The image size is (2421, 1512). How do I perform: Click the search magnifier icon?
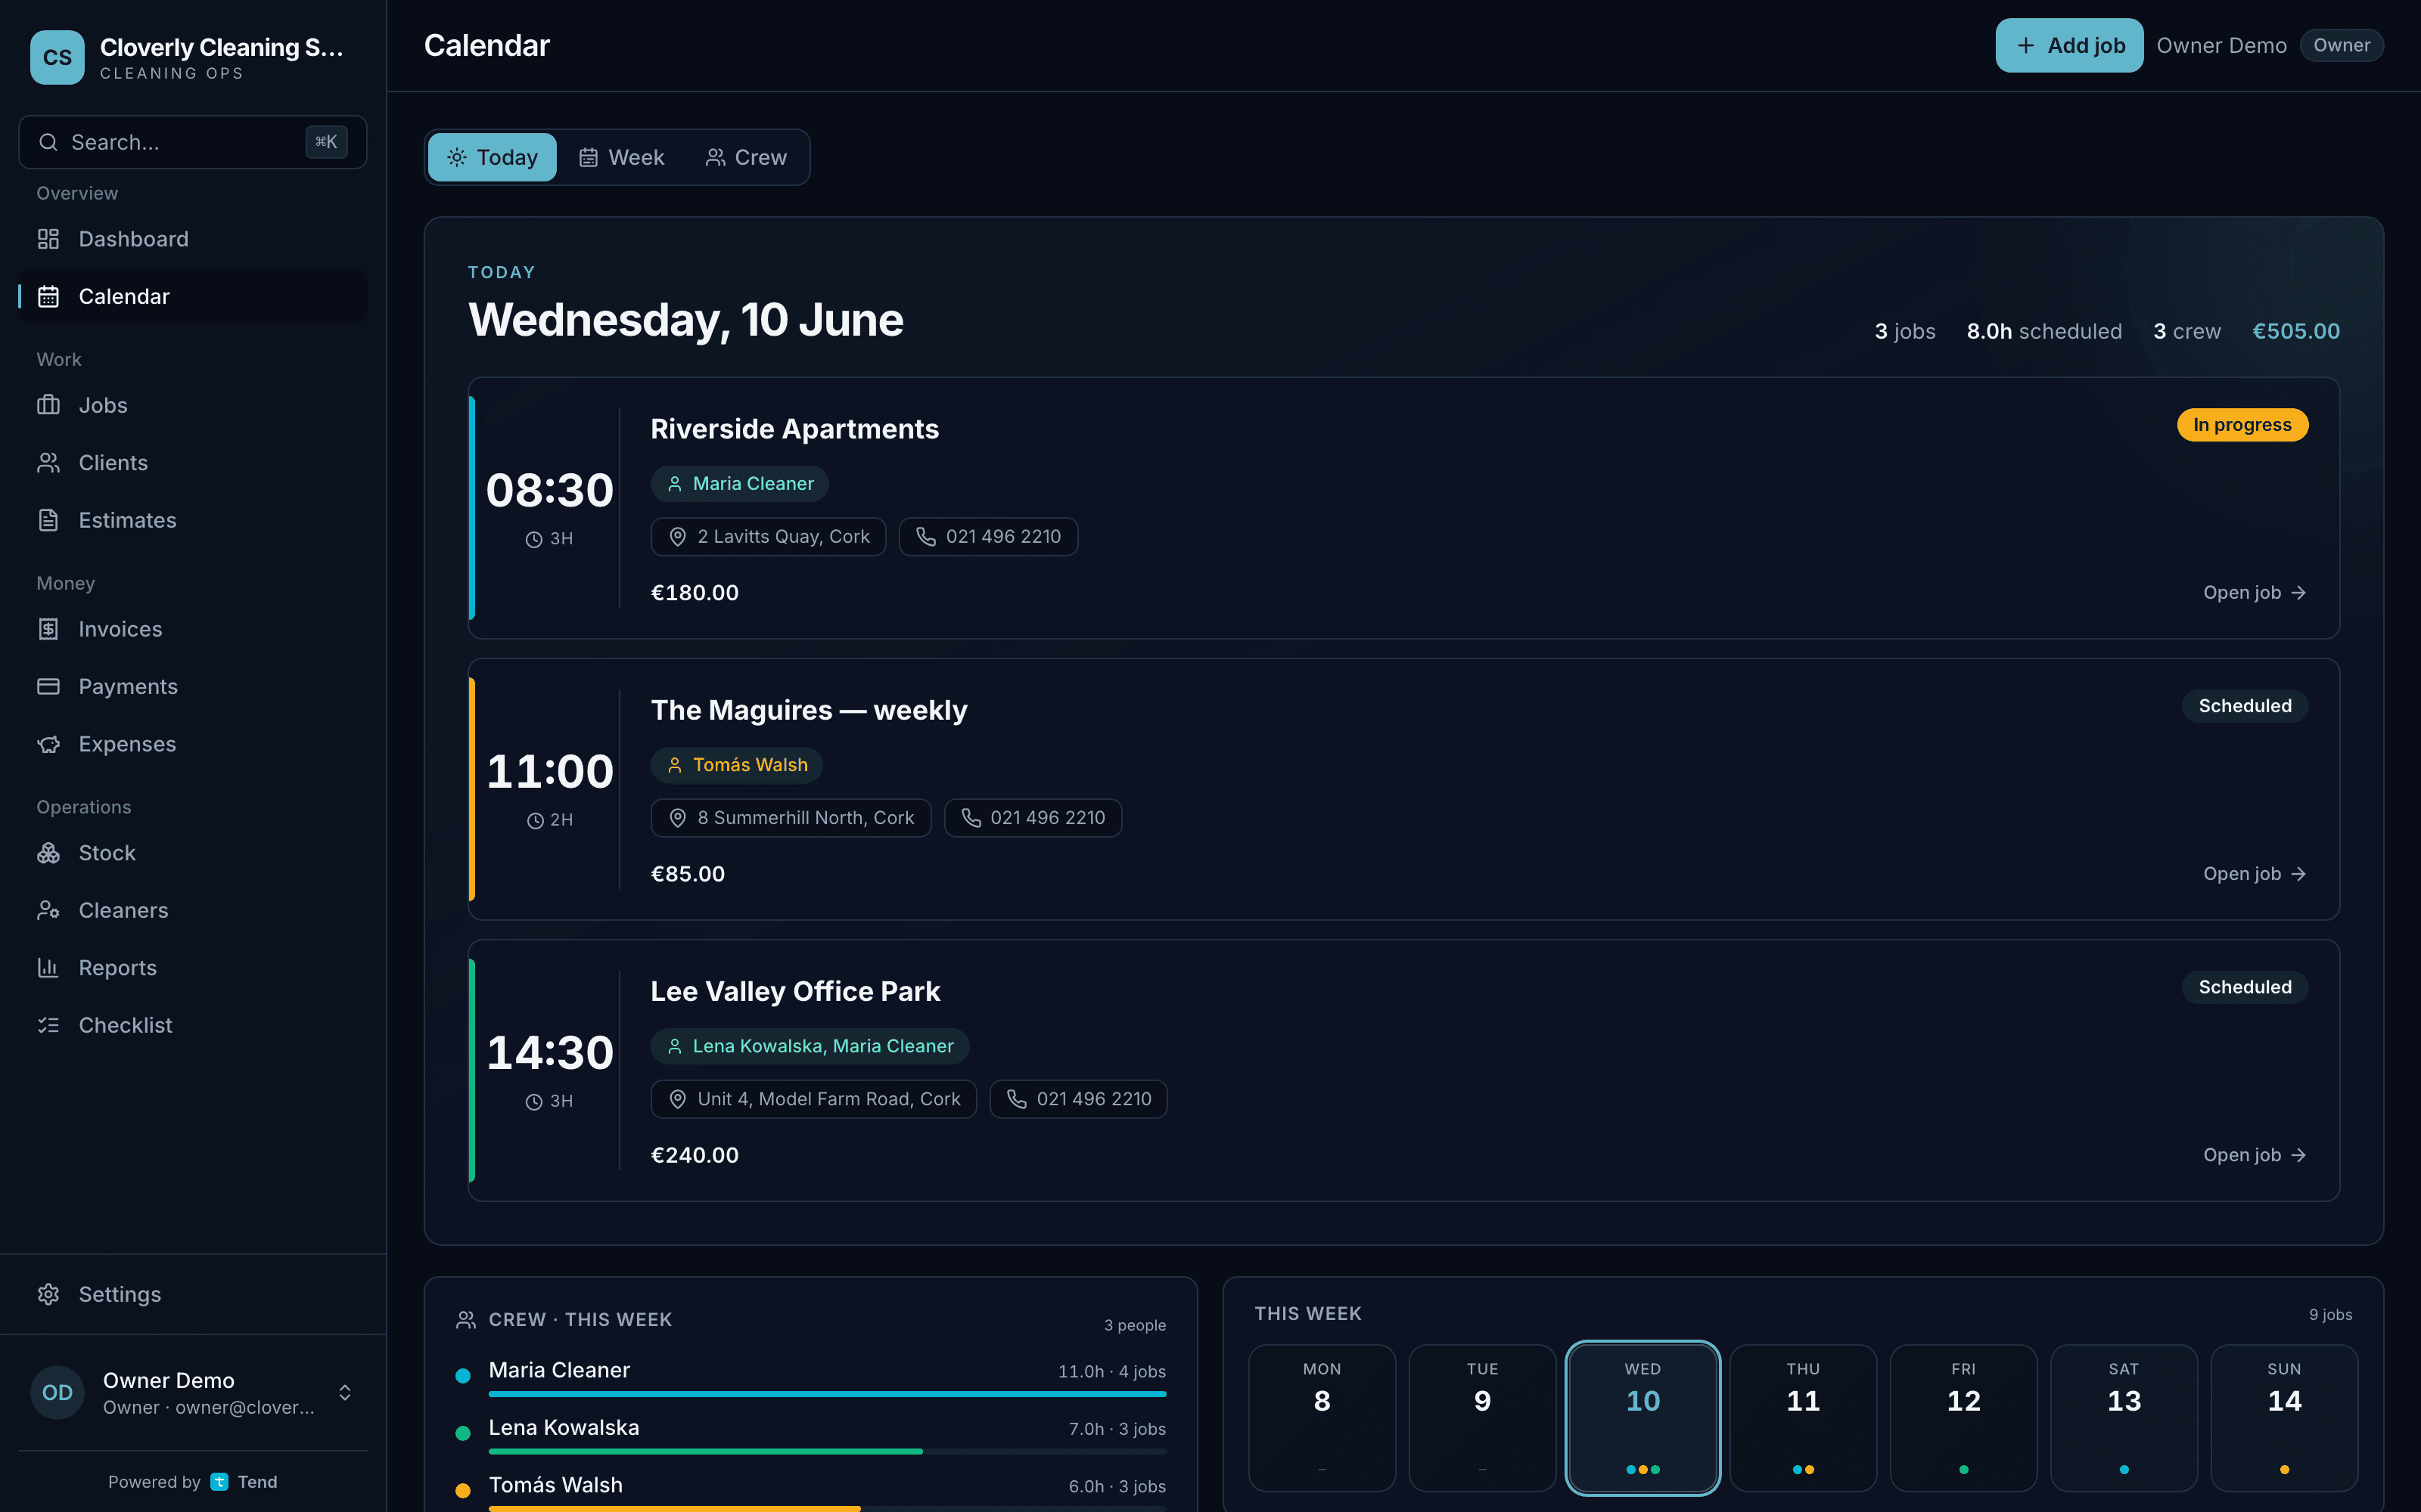[x=48, y=142]
